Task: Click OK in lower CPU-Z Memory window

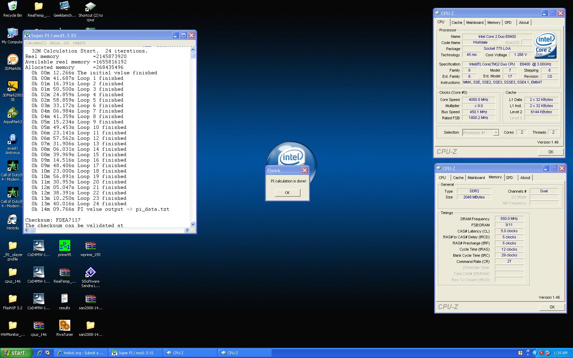Action: click(552, 307)
